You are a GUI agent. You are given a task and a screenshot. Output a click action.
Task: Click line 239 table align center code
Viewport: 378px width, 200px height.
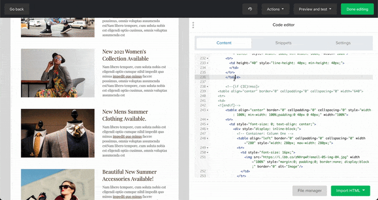click(x=290, y=91)
